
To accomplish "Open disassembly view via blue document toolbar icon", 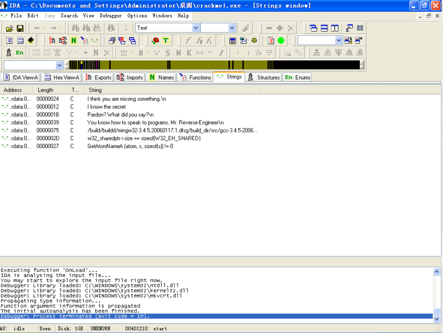I will (x=9, y=41).
